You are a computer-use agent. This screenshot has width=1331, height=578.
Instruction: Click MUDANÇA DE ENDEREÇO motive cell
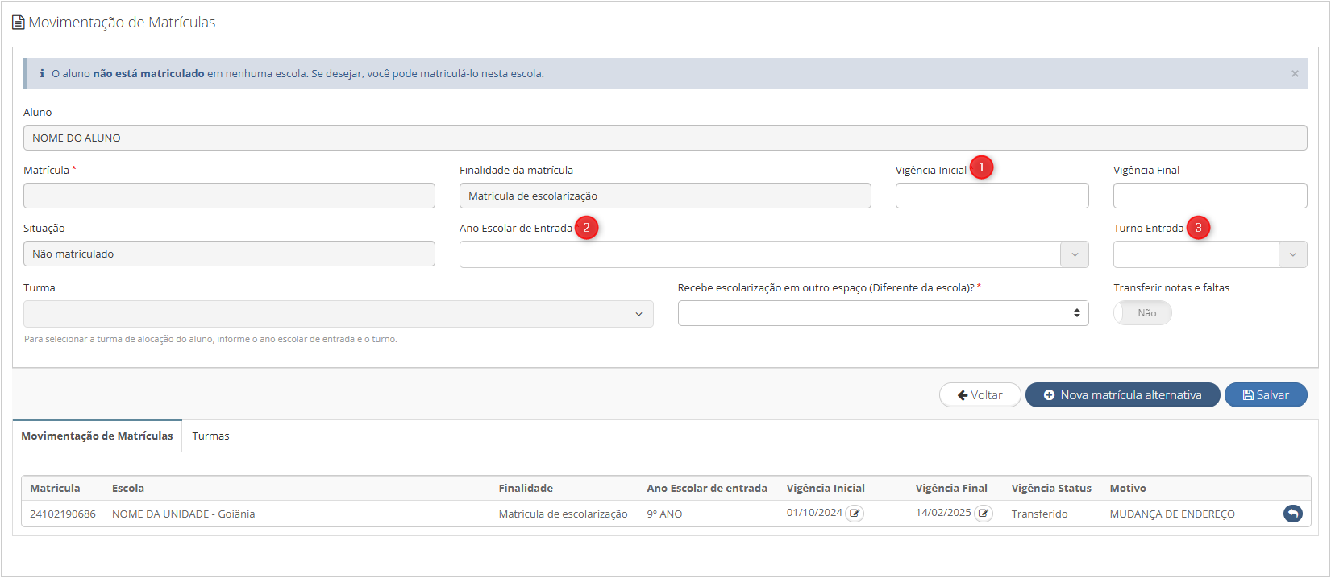pyautogui.click(x=1172, y=514)
